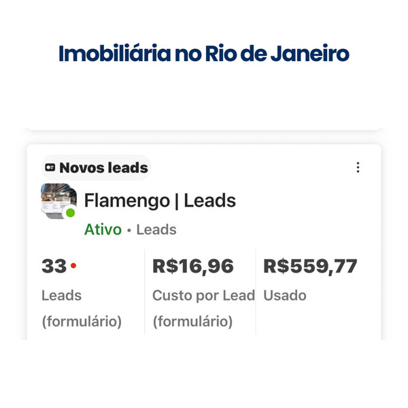Open the three-dot options menu
Viewport: 408px width, 408px height.
(x=358, y=167)
